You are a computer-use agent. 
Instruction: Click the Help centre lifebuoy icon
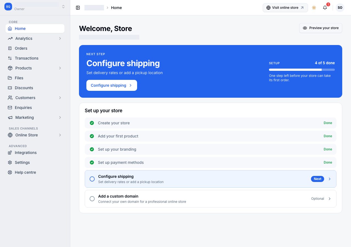[10, 172]
